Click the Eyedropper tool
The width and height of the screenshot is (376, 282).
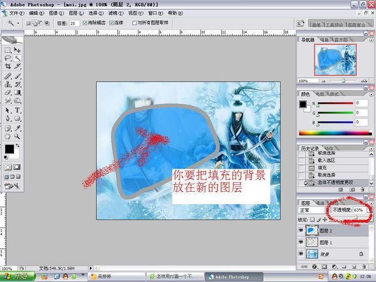pos(18,127)
